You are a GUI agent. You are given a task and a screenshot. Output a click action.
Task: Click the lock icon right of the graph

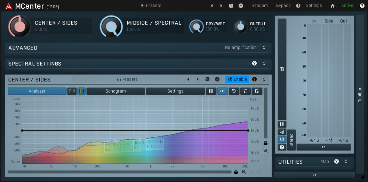pyautogui.click(x=265, y=143)
